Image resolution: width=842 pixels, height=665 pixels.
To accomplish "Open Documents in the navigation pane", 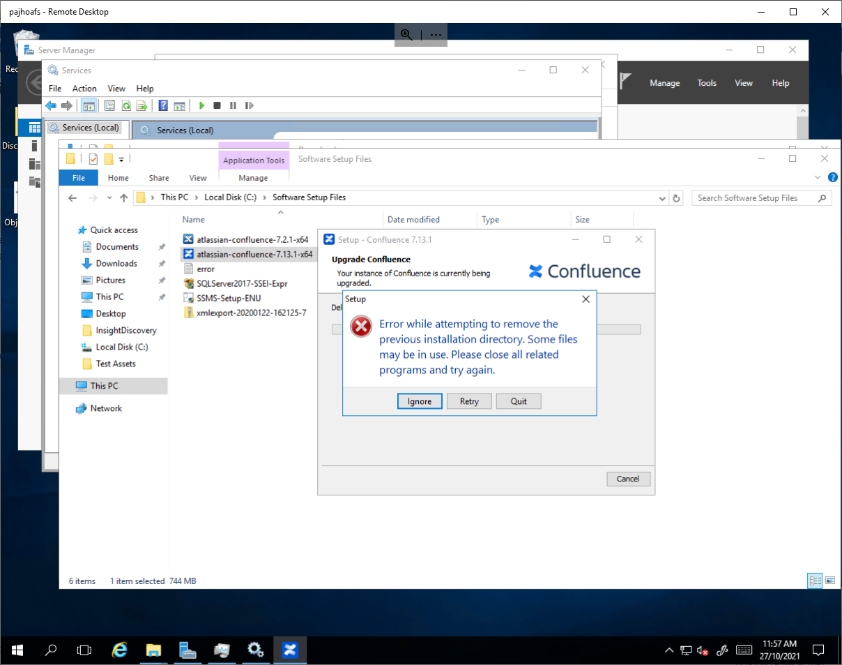I will (x=117, y=246).
